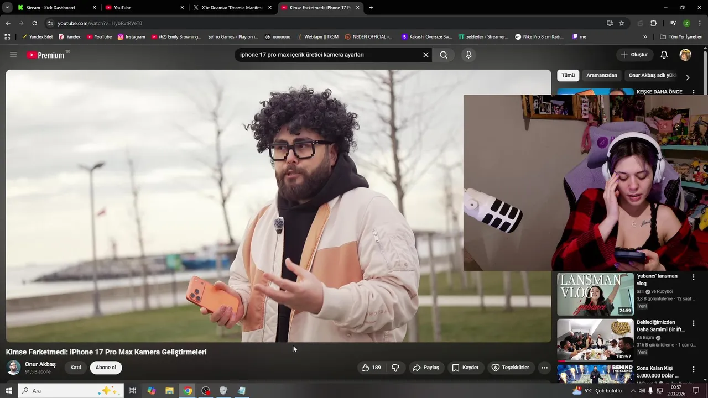Open a new browser tab
The image size is (708, 398).
pyautogui.click(x=371, y=8)
